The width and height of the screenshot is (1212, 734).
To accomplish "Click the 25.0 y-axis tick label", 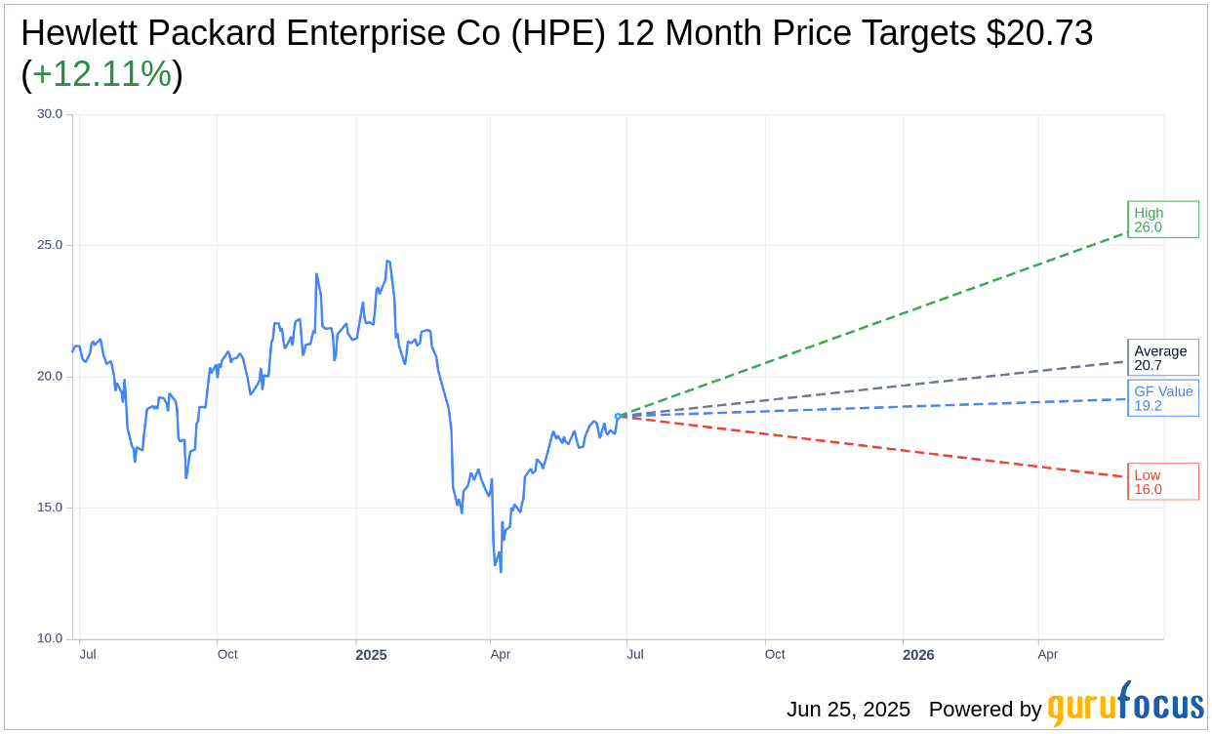I will [50, 245].
